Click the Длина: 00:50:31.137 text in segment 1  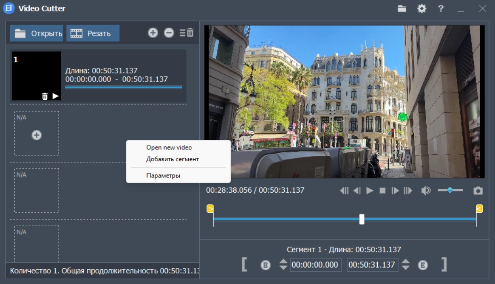tap(101, 71)
